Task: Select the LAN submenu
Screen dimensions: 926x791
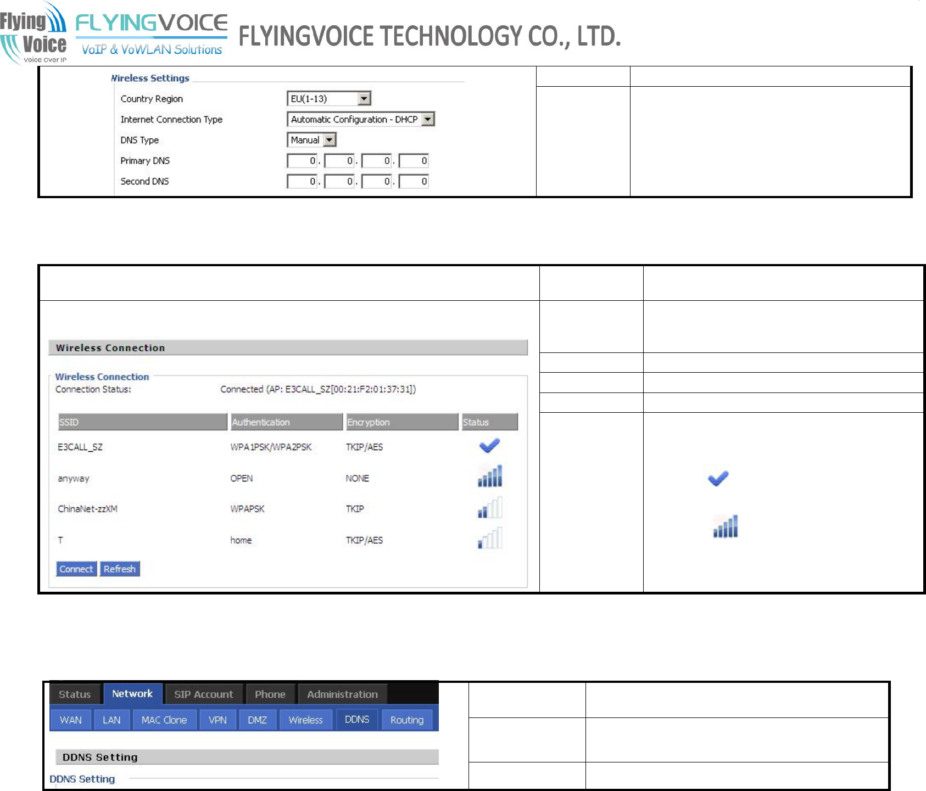Action: click(x=111, y=720)
